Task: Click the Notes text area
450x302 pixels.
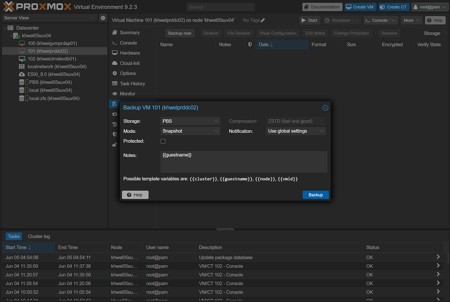Action: tap(244, 162)
